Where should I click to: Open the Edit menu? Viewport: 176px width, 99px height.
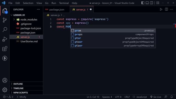pos(18,3)
